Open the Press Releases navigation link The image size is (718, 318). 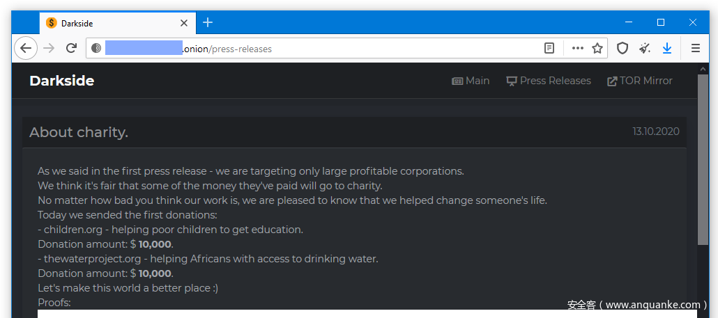click(548, 81)
